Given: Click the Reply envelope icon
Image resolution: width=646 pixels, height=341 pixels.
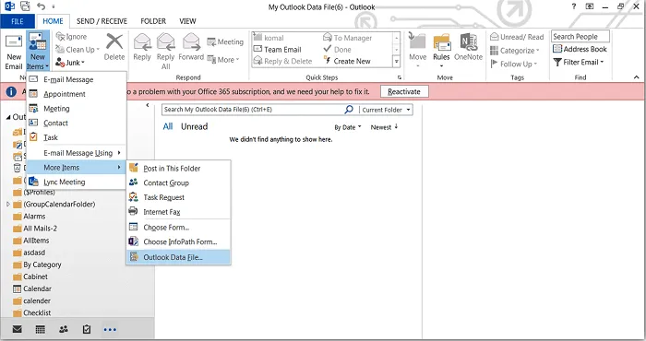Looking at the screenshot, I should click(x=142, y=41).
